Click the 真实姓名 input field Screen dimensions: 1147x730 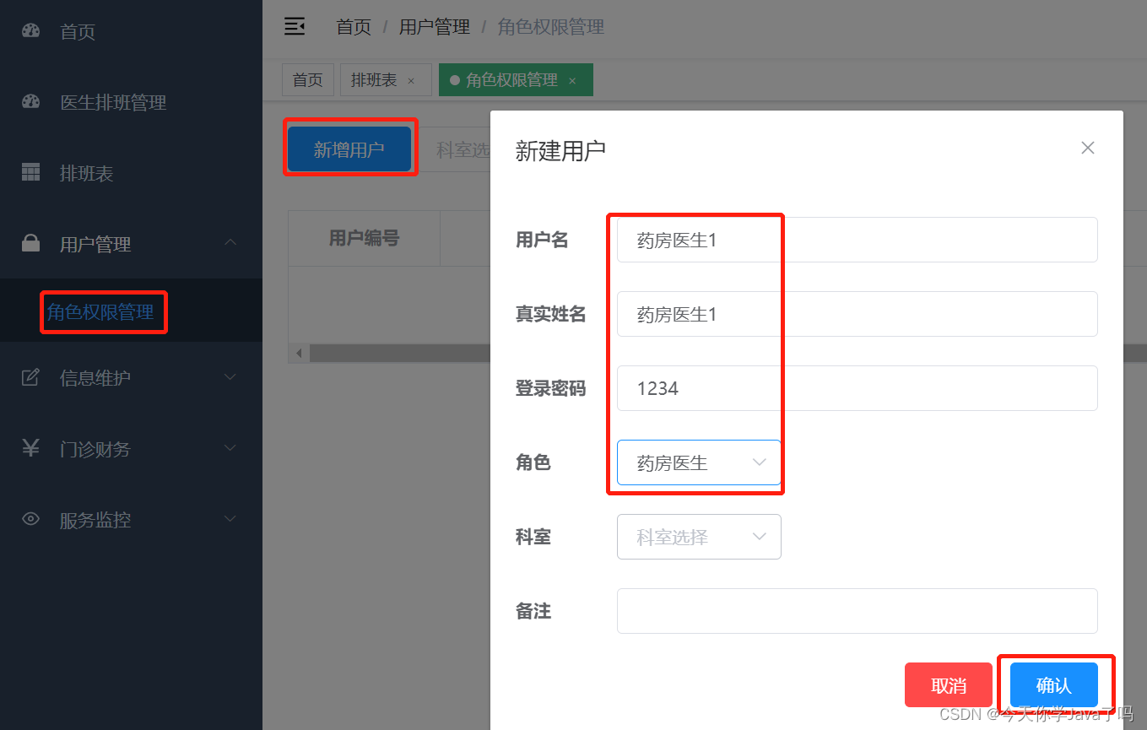(x=858, y=314)
